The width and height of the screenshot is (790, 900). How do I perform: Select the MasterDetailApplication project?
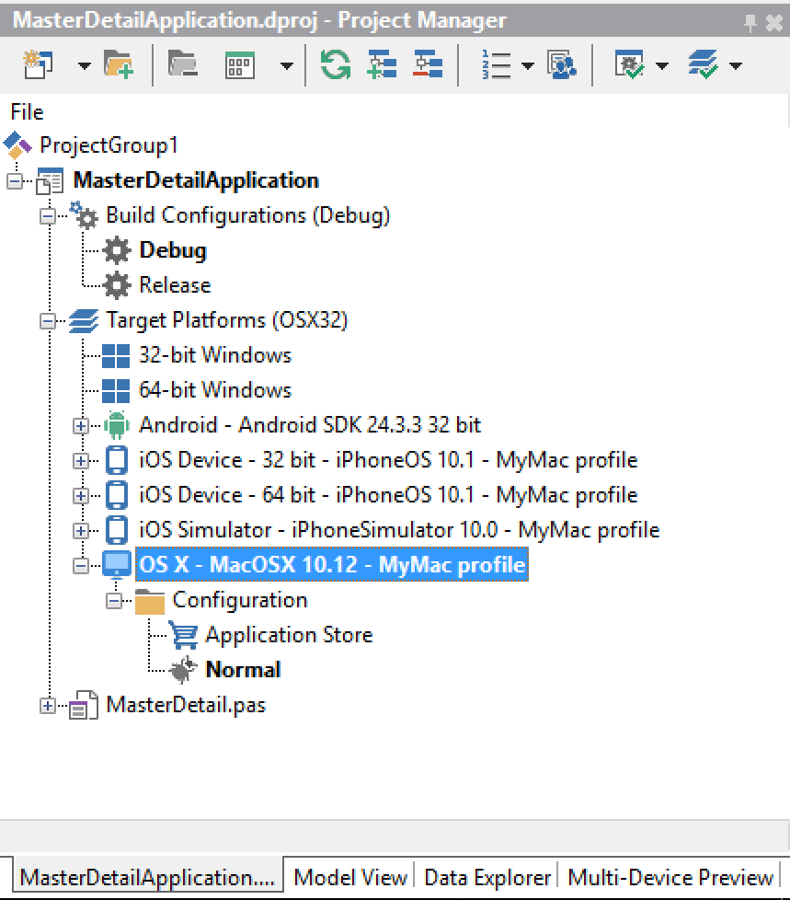point(196,180)
